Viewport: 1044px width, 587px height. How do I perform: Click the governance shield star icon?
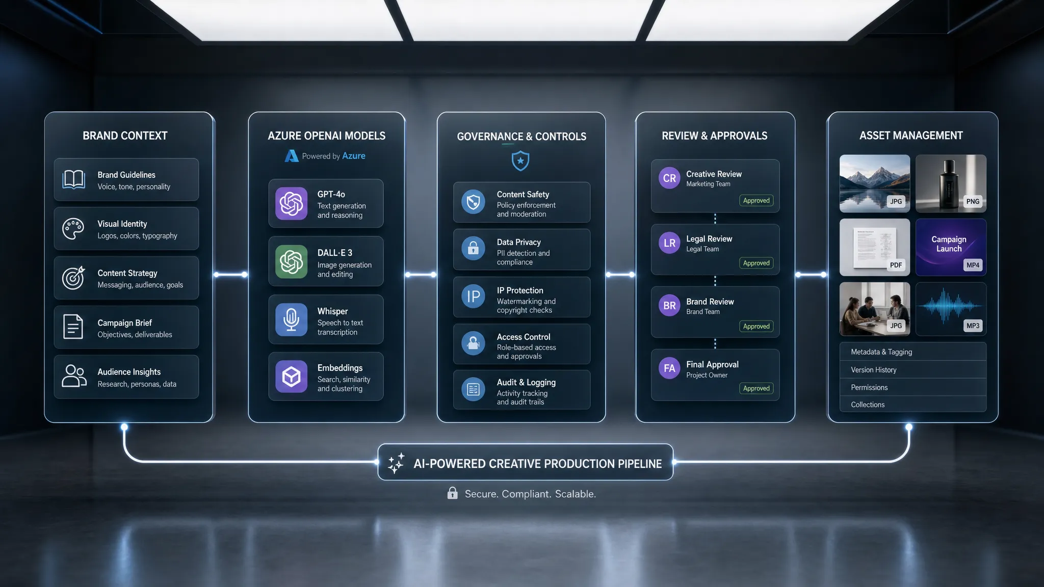click(x=520, y=161)
